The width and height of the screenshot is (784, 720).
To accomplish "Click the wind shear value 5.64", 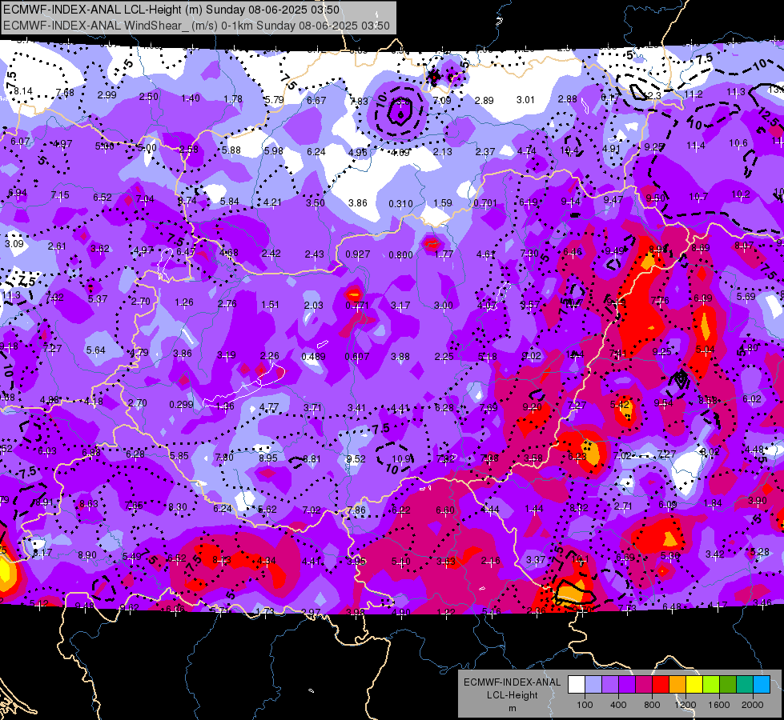I will pos(95,350).
